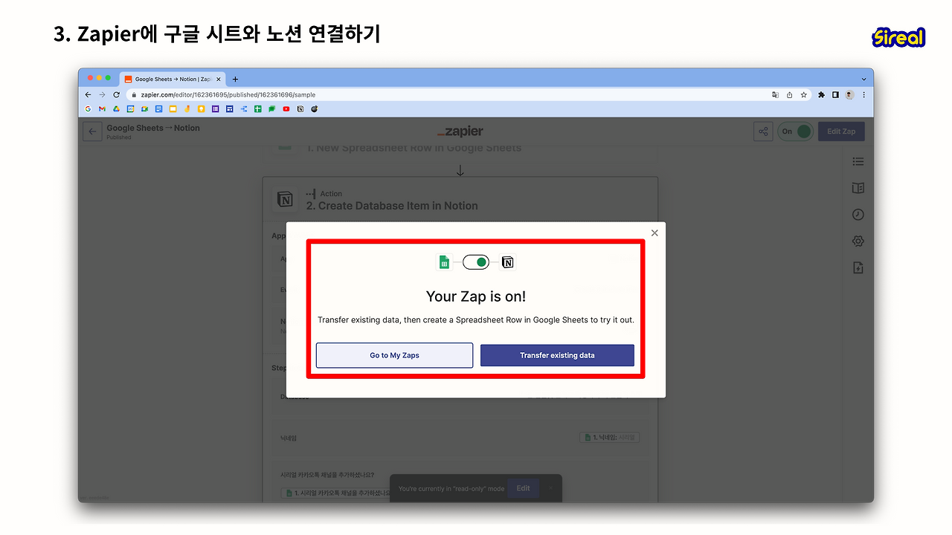Viewport: 952px width, 535px height.
Task: Click the Share Zap icon button
Action: coord(763,132)
